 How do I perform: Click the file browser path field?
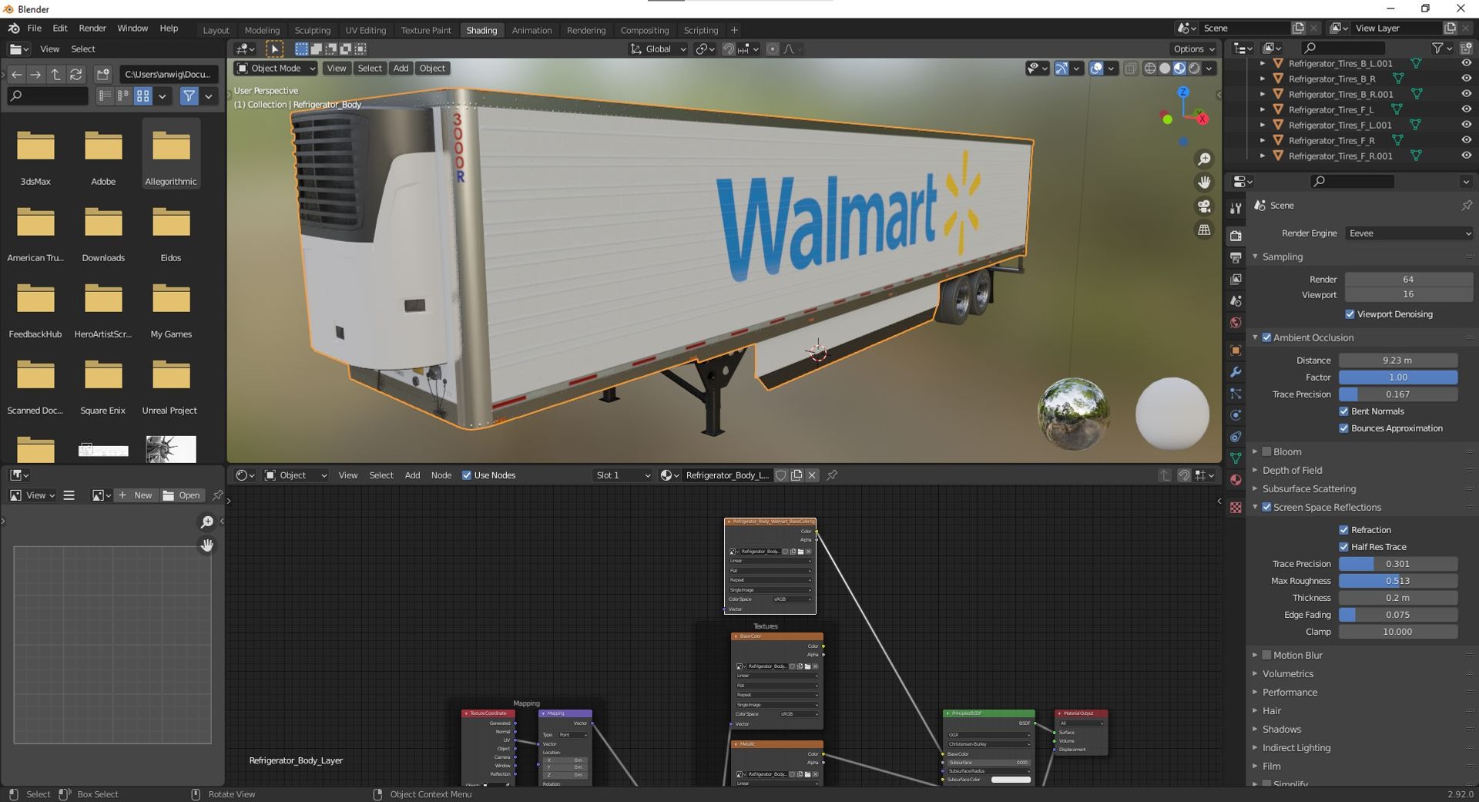pyautogui.click(x=169, y=75)
